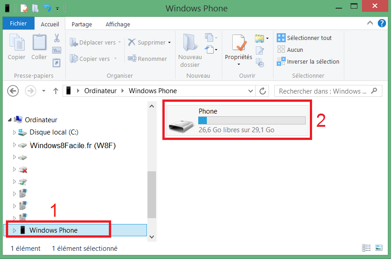Click the Renommer button
The width and height of the screenshot is (391, 259).
pyautogui.click(x=147, y=59)
